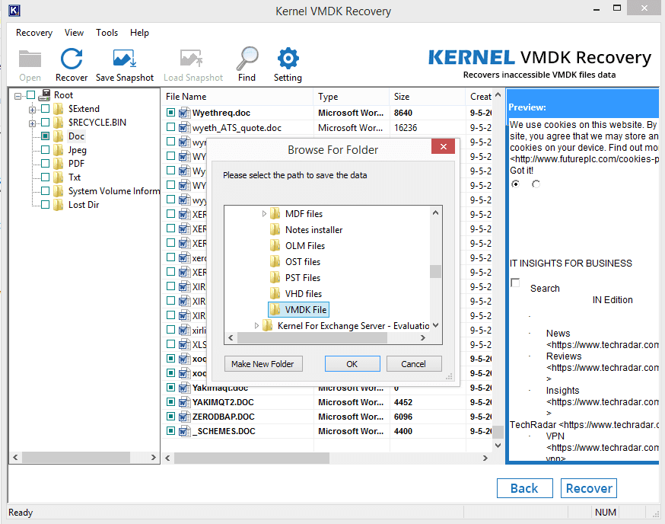This screenshot has height=524, width=665.
Task: Expand the MDF files folder node
Action: [264, 213]
